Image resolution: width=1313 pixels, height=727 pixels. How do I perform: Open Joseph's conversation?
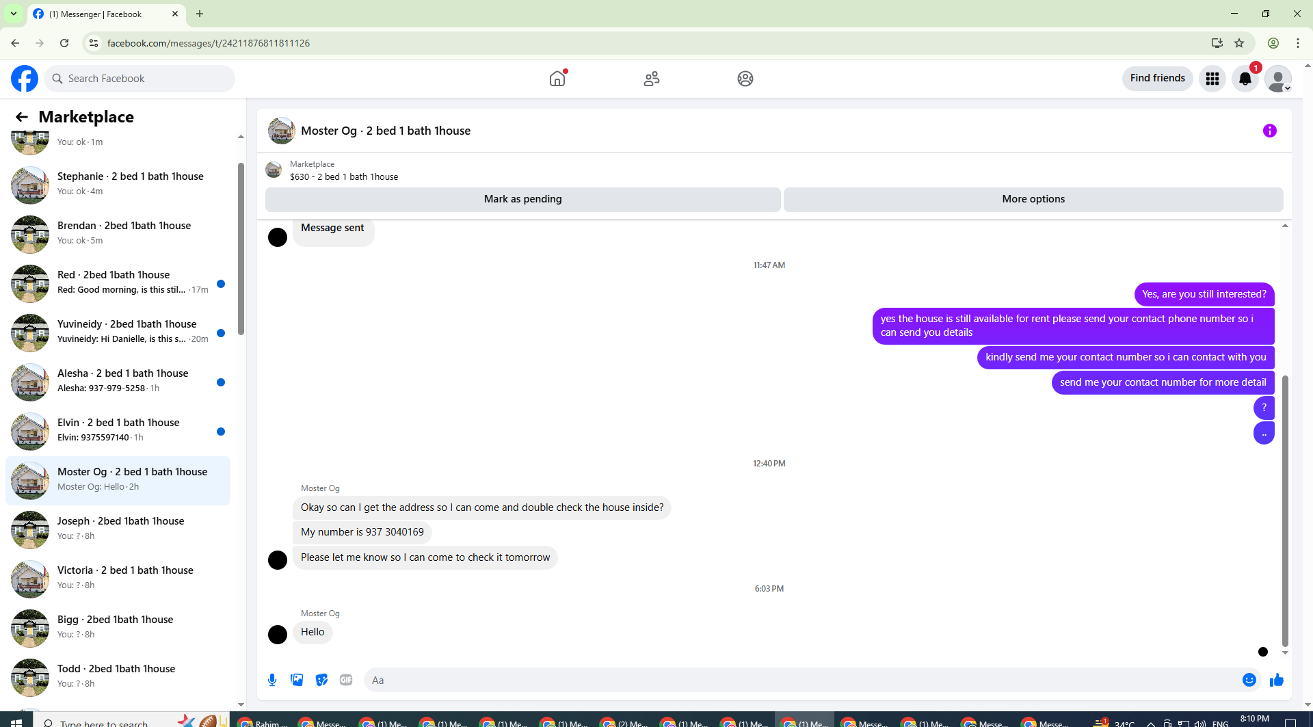[x=118, y=530]
